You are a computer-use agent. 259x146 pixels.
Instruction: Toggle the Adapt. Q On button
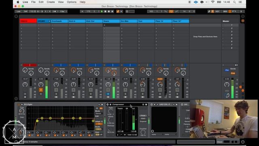[99, 124]
